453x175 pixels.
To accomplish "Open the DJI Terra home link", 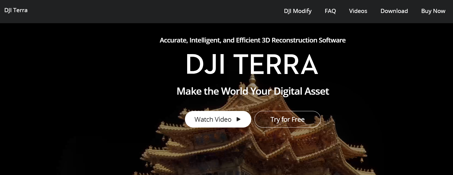I will (x=16, y=10).
